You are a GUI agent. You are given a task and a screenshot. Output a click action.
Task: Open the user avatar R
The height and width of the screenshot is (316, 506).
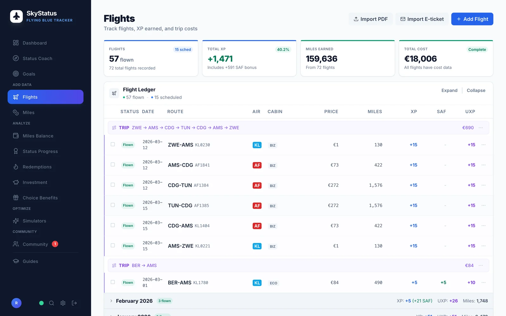point(16,303)
